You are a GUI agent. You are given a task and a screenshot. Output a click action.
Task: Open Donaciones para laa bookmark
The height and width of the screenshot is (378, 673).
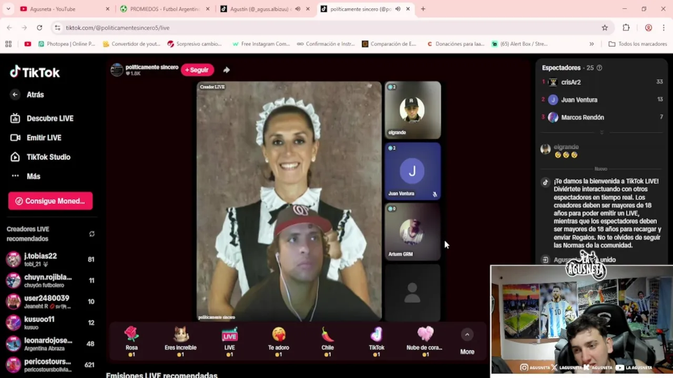pos(455,44)
